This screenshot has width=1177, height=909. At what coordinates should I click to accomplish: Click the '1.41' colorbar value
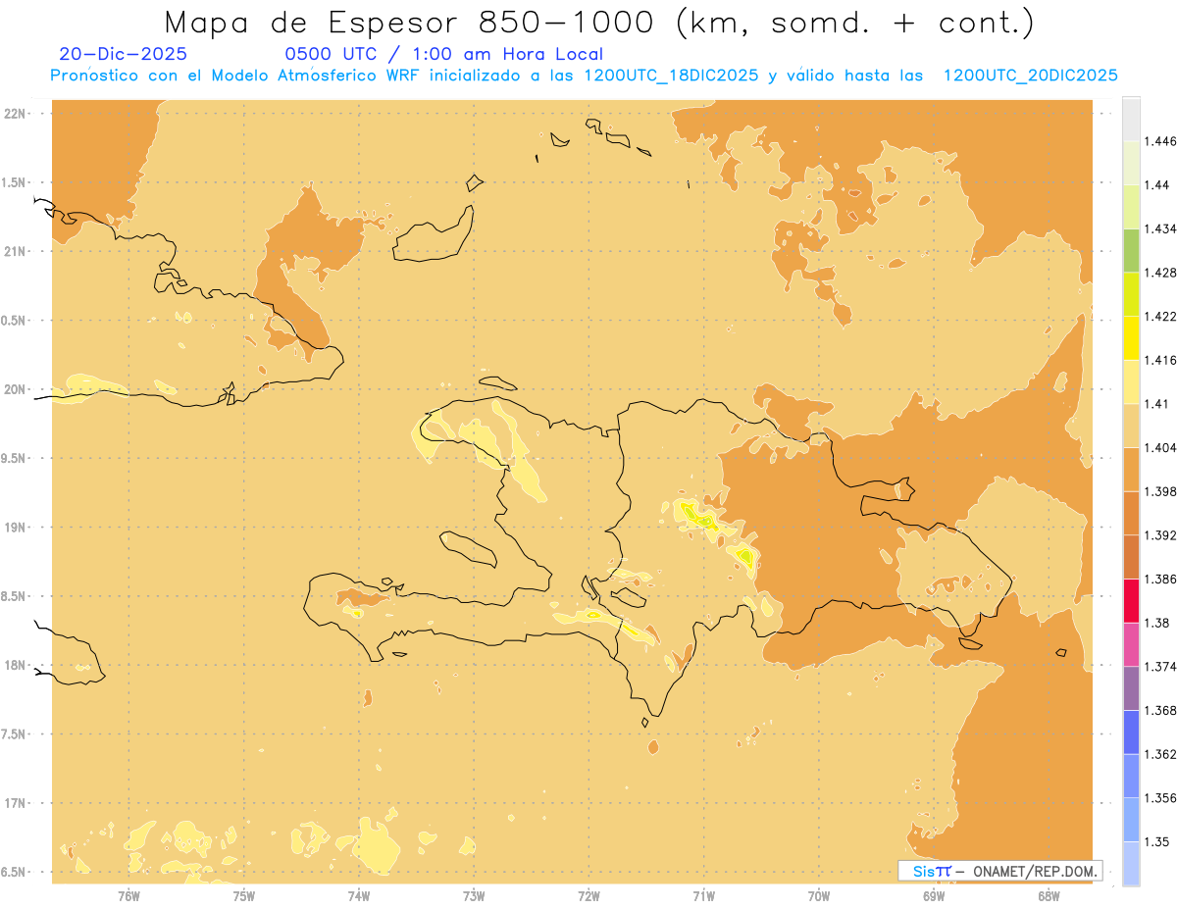[1157, 404]
